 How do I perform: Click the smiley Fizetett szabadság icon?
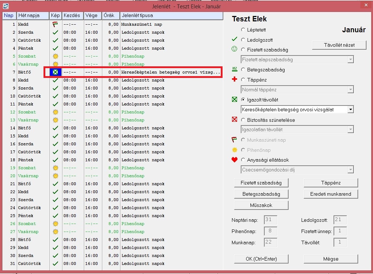(235, 50)
